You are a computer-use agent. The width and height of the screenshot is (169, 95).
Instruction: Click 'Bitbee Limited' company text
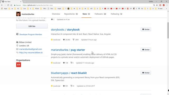(x=25, y=42)
